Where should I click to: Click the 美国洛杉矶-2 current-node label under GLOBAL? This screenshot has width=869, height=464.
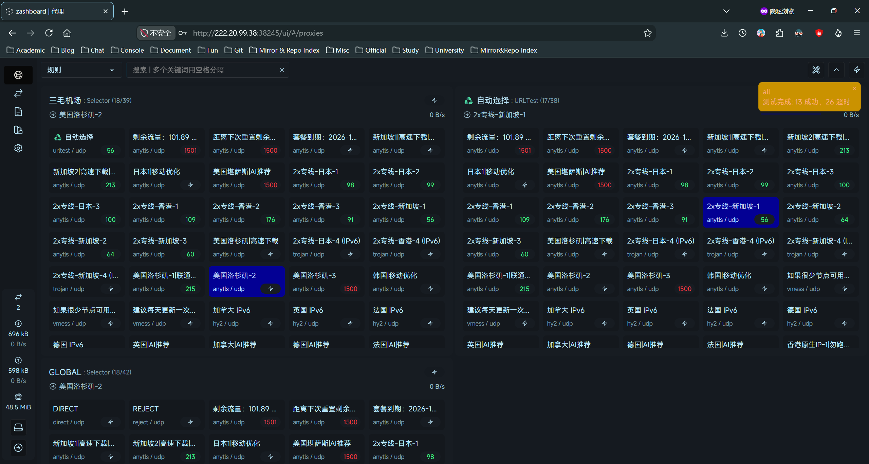coord(80,386)
